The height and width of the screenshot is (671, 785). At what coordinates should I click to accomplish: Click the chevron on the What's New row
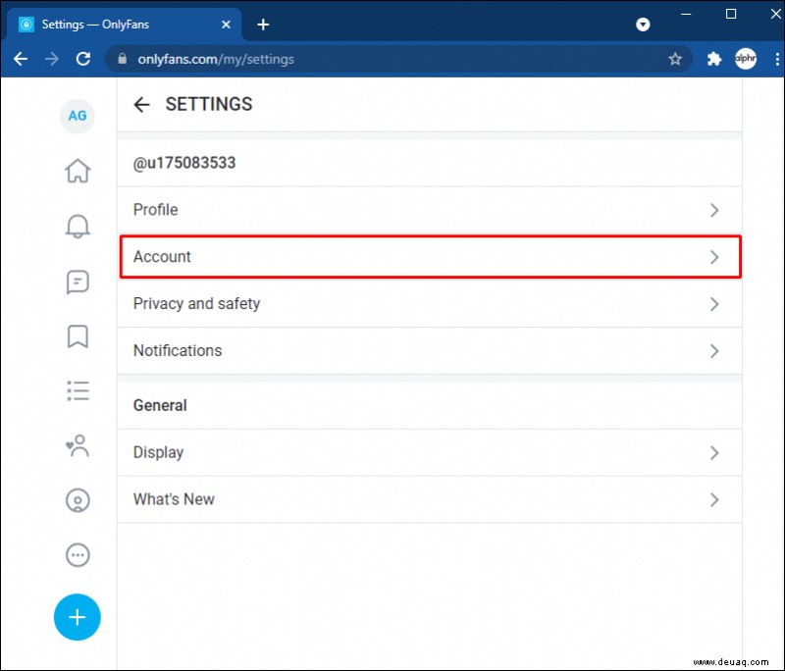click(x=714, y=500)
